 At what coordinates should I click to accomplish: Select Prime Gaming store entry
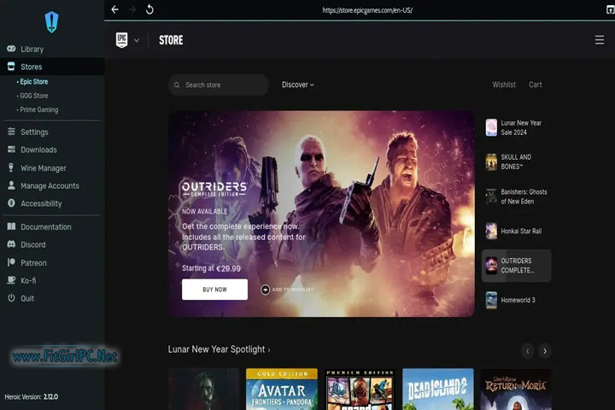click(x=39, y=110)
